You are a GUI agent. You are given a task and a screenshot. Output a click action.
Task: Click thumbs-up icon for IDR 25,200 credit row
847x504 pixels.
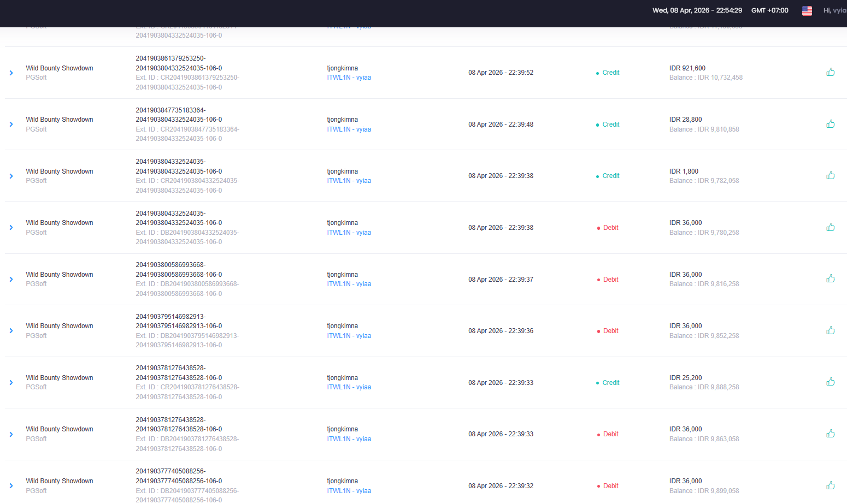(x=830, y=382)
